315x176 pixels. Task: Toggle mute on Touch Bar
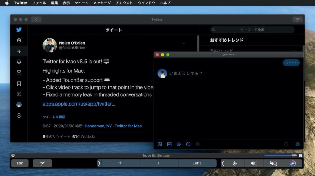[273, 163]
